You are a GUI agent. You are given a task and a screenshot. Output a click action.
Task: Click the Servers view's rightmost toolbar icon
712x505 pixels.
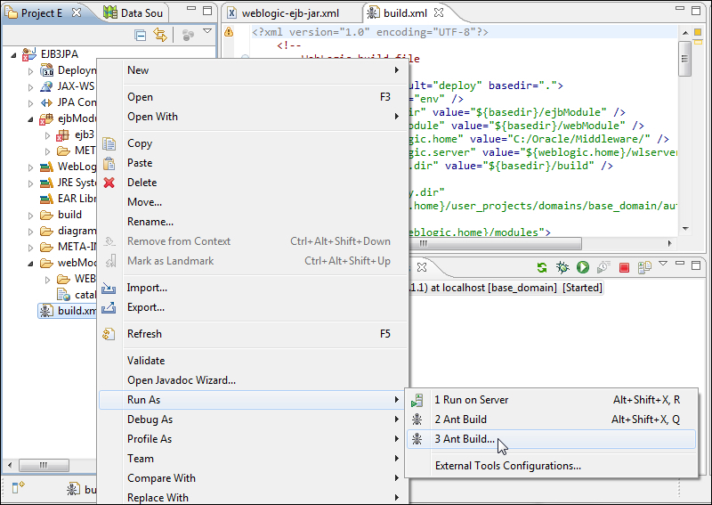tap(644, 267)
